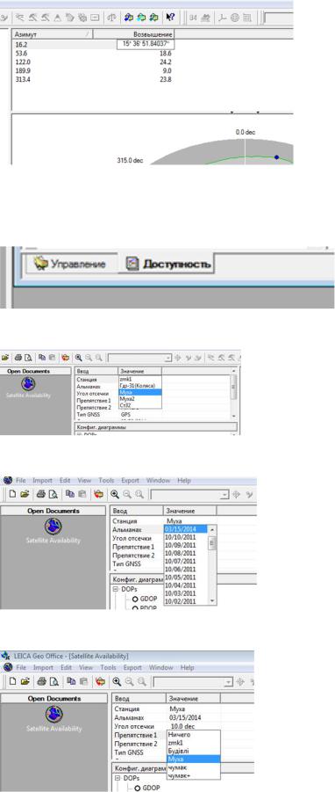Open File menu in the almanac date window
This screenshot has height=792, width=335.
click(21, 480)
